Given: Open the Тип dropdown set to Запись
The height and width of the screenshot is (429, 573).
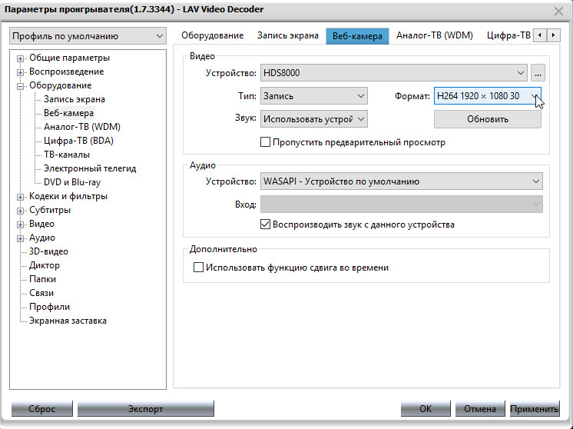Looking at the screenshot, I should click(314, 96).
